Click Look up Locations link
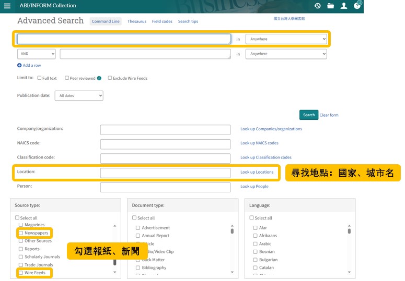 point(257,172)
